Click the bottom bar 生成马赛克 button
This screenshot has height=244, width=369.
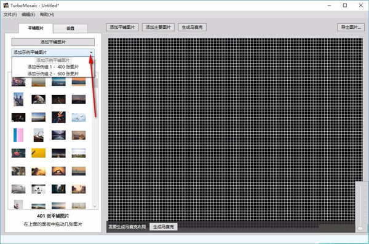tap(164, 227)
